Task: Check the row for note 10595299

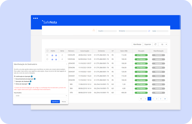Action: (x=47, y=55)
